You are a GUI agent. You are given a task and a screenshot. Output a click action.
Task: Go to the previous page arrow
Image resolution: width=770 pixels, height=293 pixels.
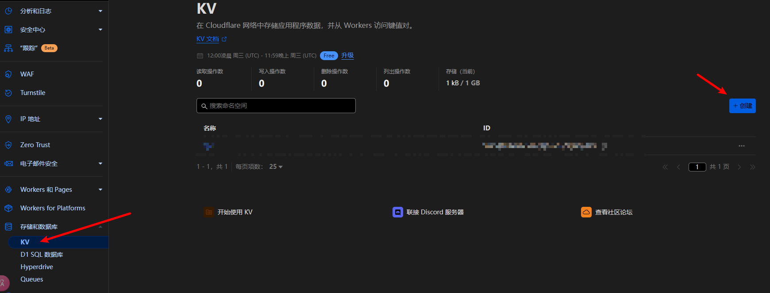click(678, 167)
